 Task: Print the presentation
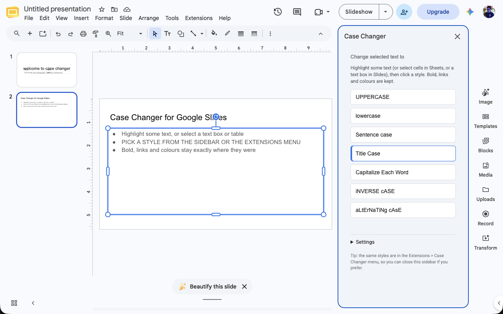tap(83, 34)
